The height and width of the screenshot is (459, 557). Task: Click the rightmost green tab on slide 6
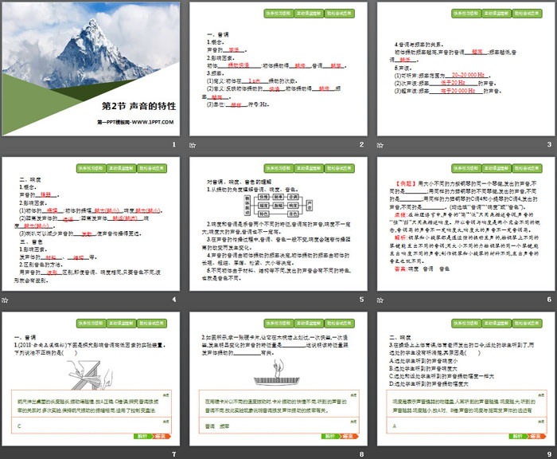[x=527, y=168]
